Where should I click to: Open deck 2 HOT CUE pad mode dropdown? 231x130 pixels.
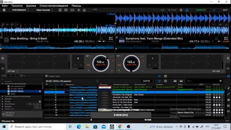coord(218,71)
